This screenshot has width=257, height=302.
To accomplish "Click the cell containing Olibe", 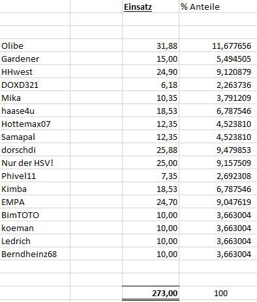I will [35, 46].
